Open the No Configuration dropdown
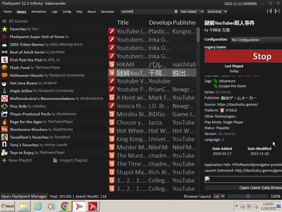 click(x=256, y=40)
